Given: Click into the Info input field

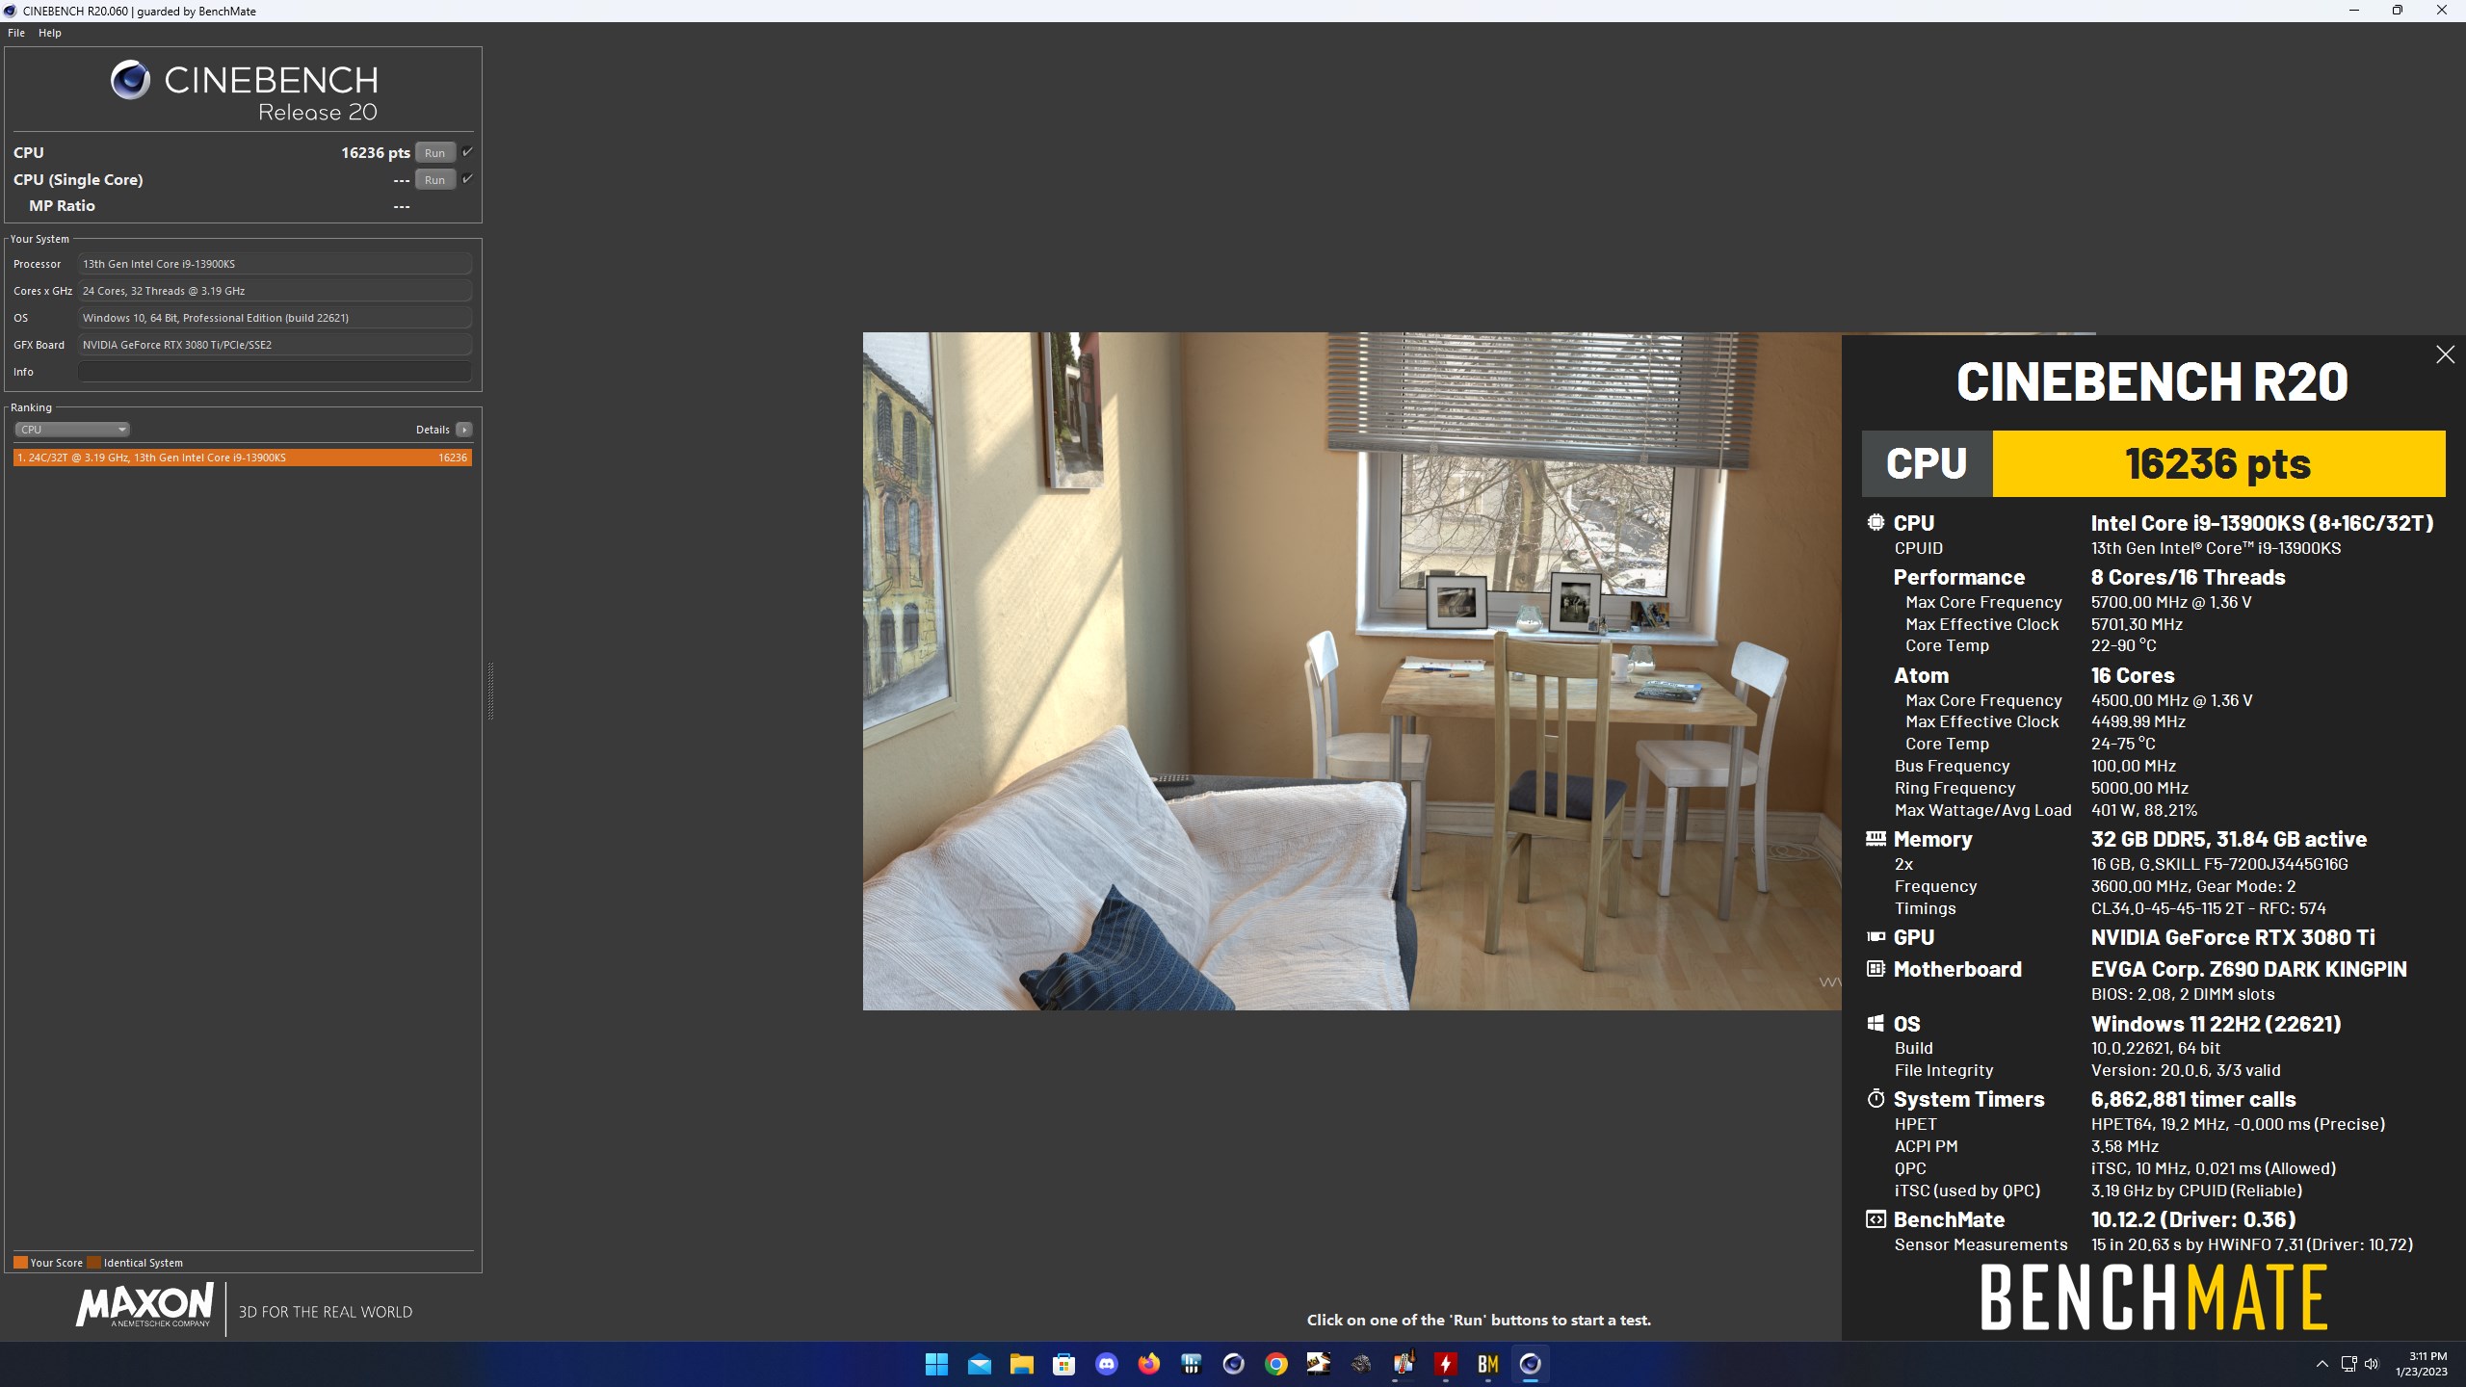Looking at the screenshot, I should (x=275, y=372).
